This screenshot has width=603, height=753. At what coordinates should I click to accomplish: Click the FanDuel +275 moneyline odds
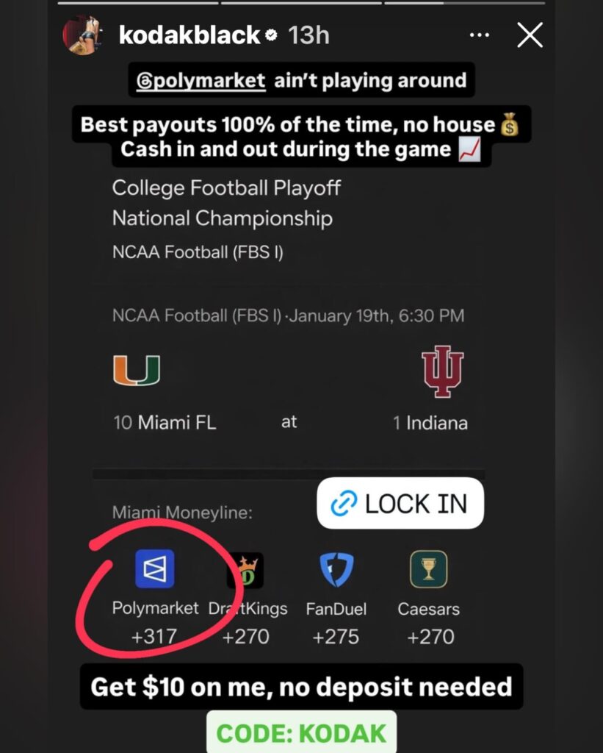(x=336, y=637)
